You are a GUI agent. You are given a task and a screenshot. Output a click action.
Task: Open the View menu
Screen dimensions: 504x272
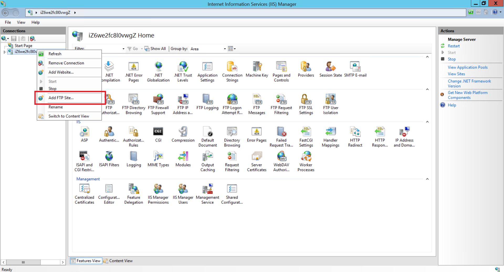tap(21, 22)
